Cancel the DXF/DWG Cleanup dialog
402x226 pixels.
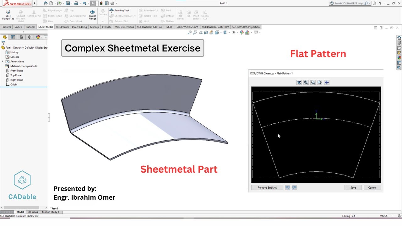pos(372,187)
